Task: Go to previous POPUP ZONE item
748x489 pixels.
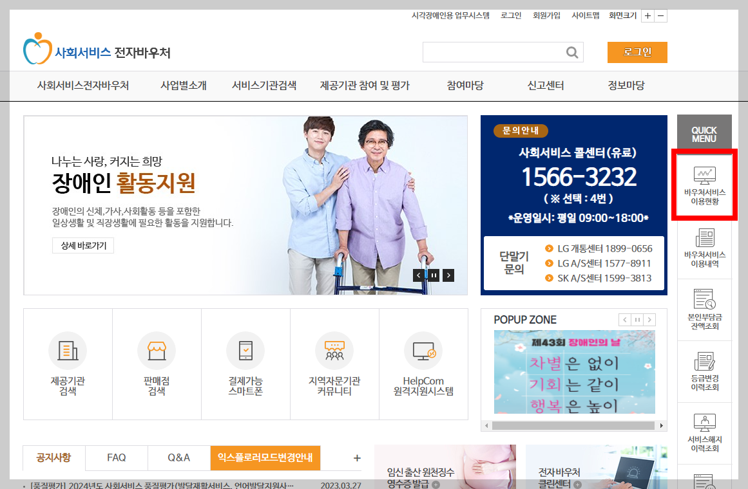Action: click(625, 320)
